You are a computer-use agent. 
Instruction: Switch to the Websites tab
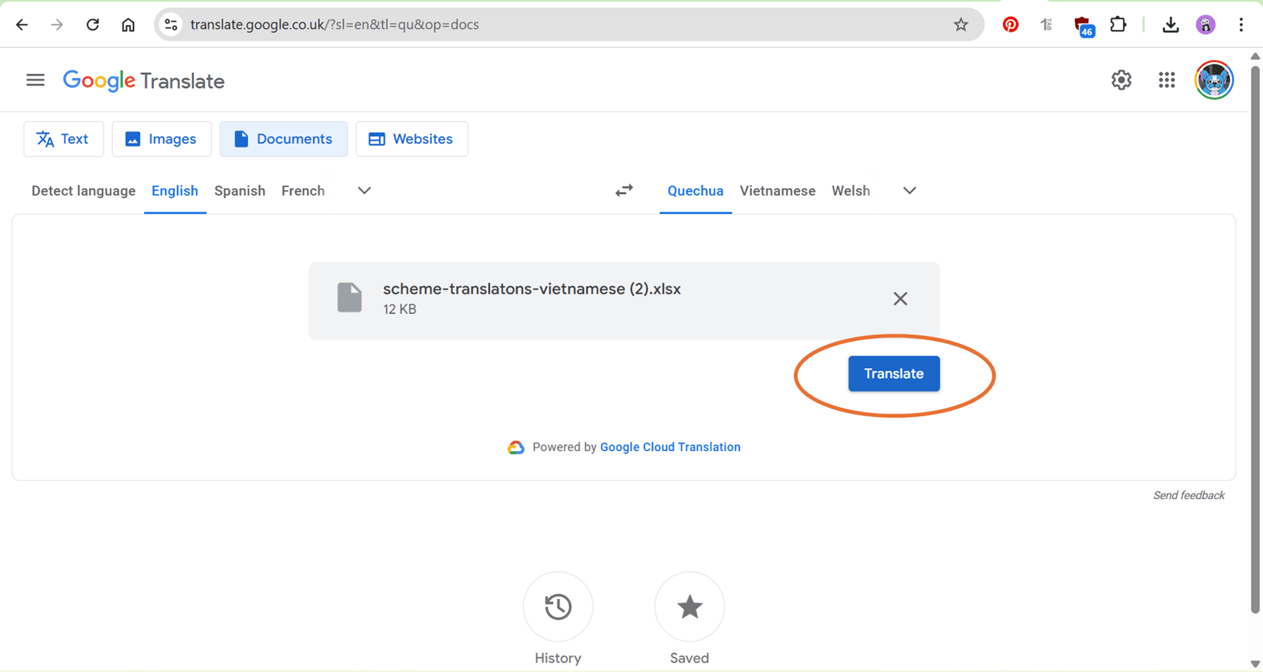pyautogui.click(x=412, y=139)
